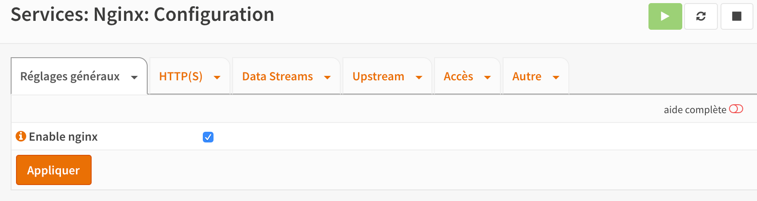Restart the nginx service with reload icon
Image resolution: width=757 pixels, height=201 pixels.
tap(701, 16)
